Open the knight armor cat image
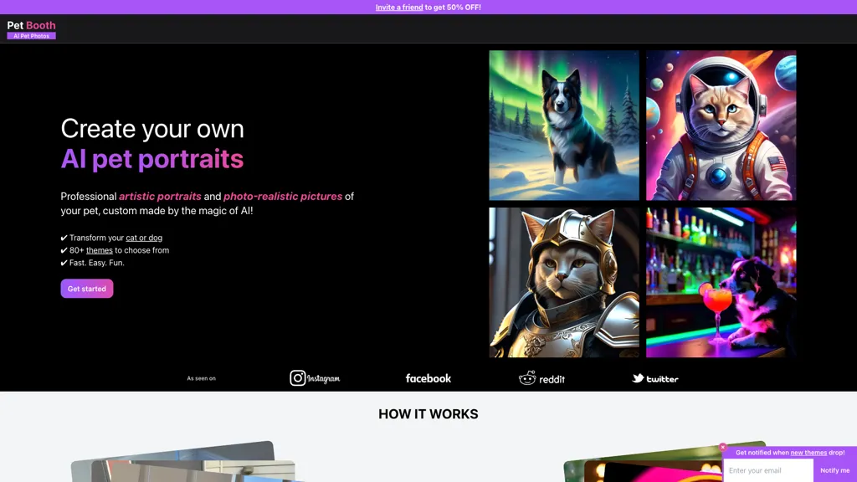This screenshot has height=482, width=857. (564, 282)
